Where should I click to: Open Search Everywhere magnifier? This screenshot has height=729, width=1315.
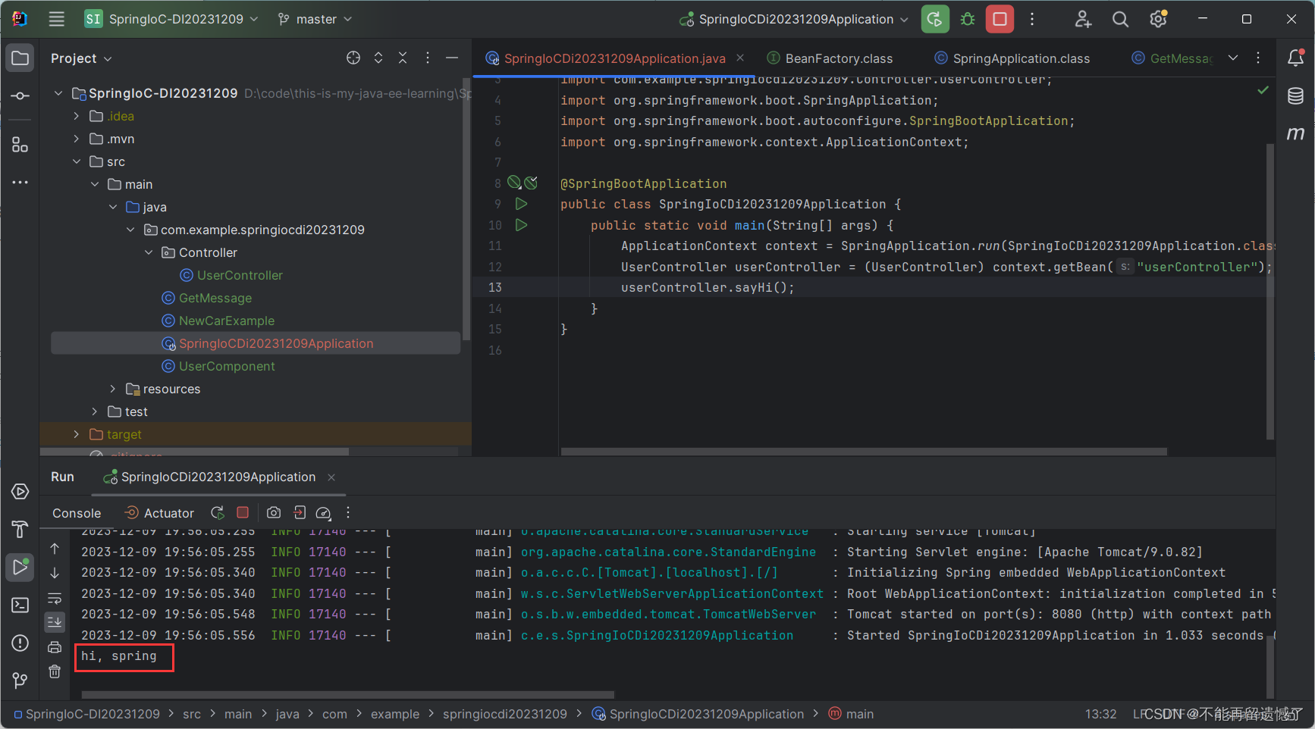tap(1120, 19)
